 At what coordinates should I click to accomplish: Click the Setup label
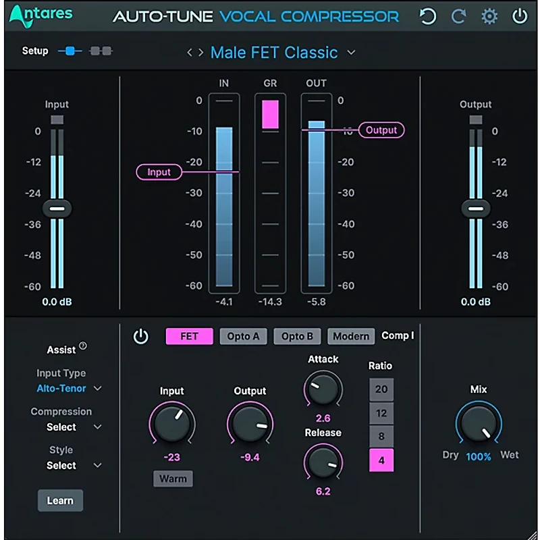35,51
